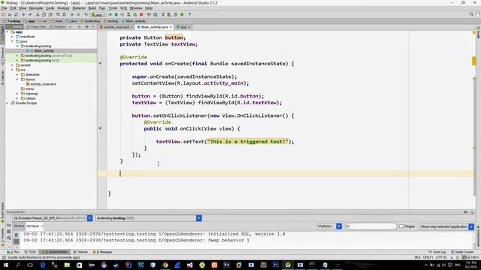Enable the Regex checkbox
The width and height of the screenshot is (481, 270).
pyautogui.click(x=401, y=226)
